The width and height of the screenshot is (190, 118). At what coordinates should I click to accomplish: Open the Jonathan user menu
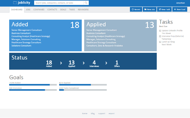click(x=181, y=3)
